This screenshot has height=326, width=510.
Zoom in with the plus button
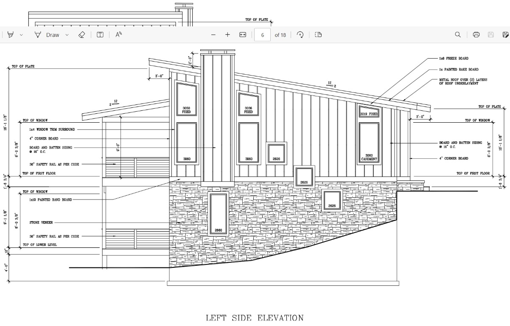[x=227, y=35]
